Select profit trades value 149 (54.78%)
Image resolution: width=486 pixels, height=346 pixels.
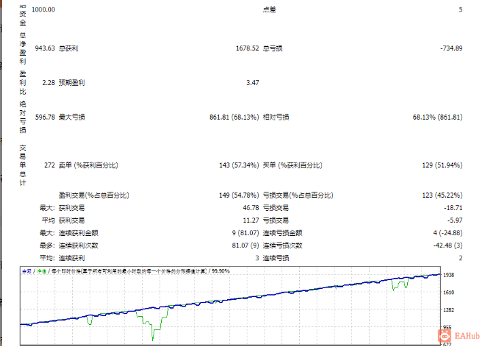coord(239,195)
